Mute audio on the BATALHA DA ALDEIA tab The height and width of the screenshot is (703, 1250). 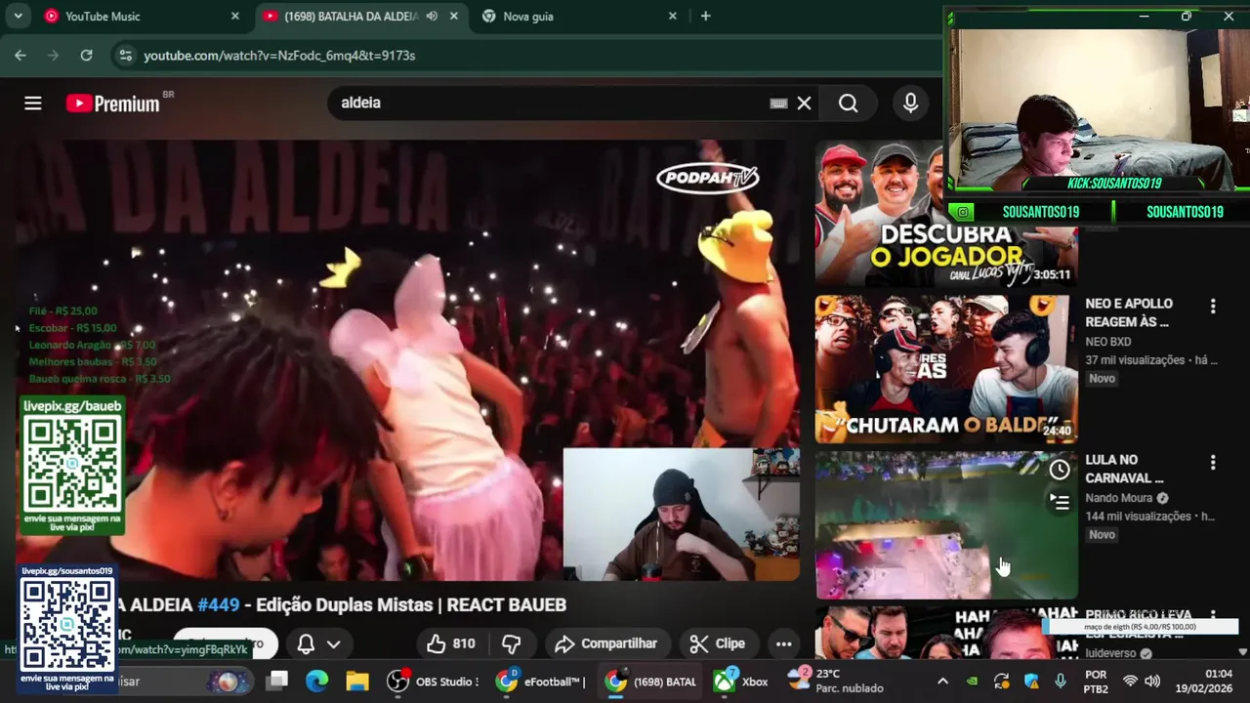(432, 17)
